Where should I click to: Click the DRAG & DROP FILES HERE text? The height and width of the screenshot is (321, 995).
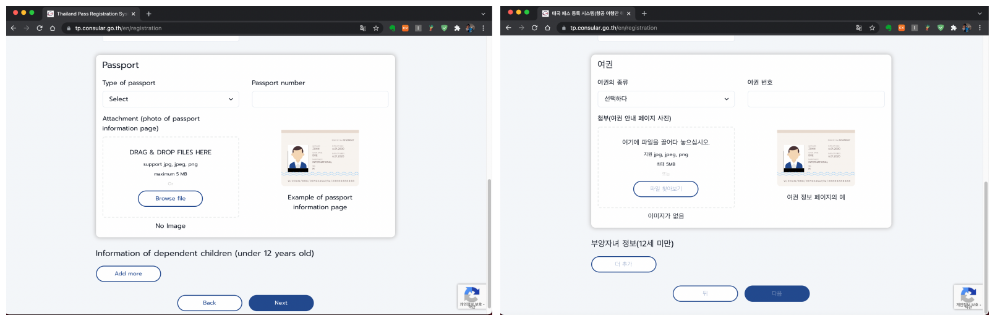tap(171, 152)
